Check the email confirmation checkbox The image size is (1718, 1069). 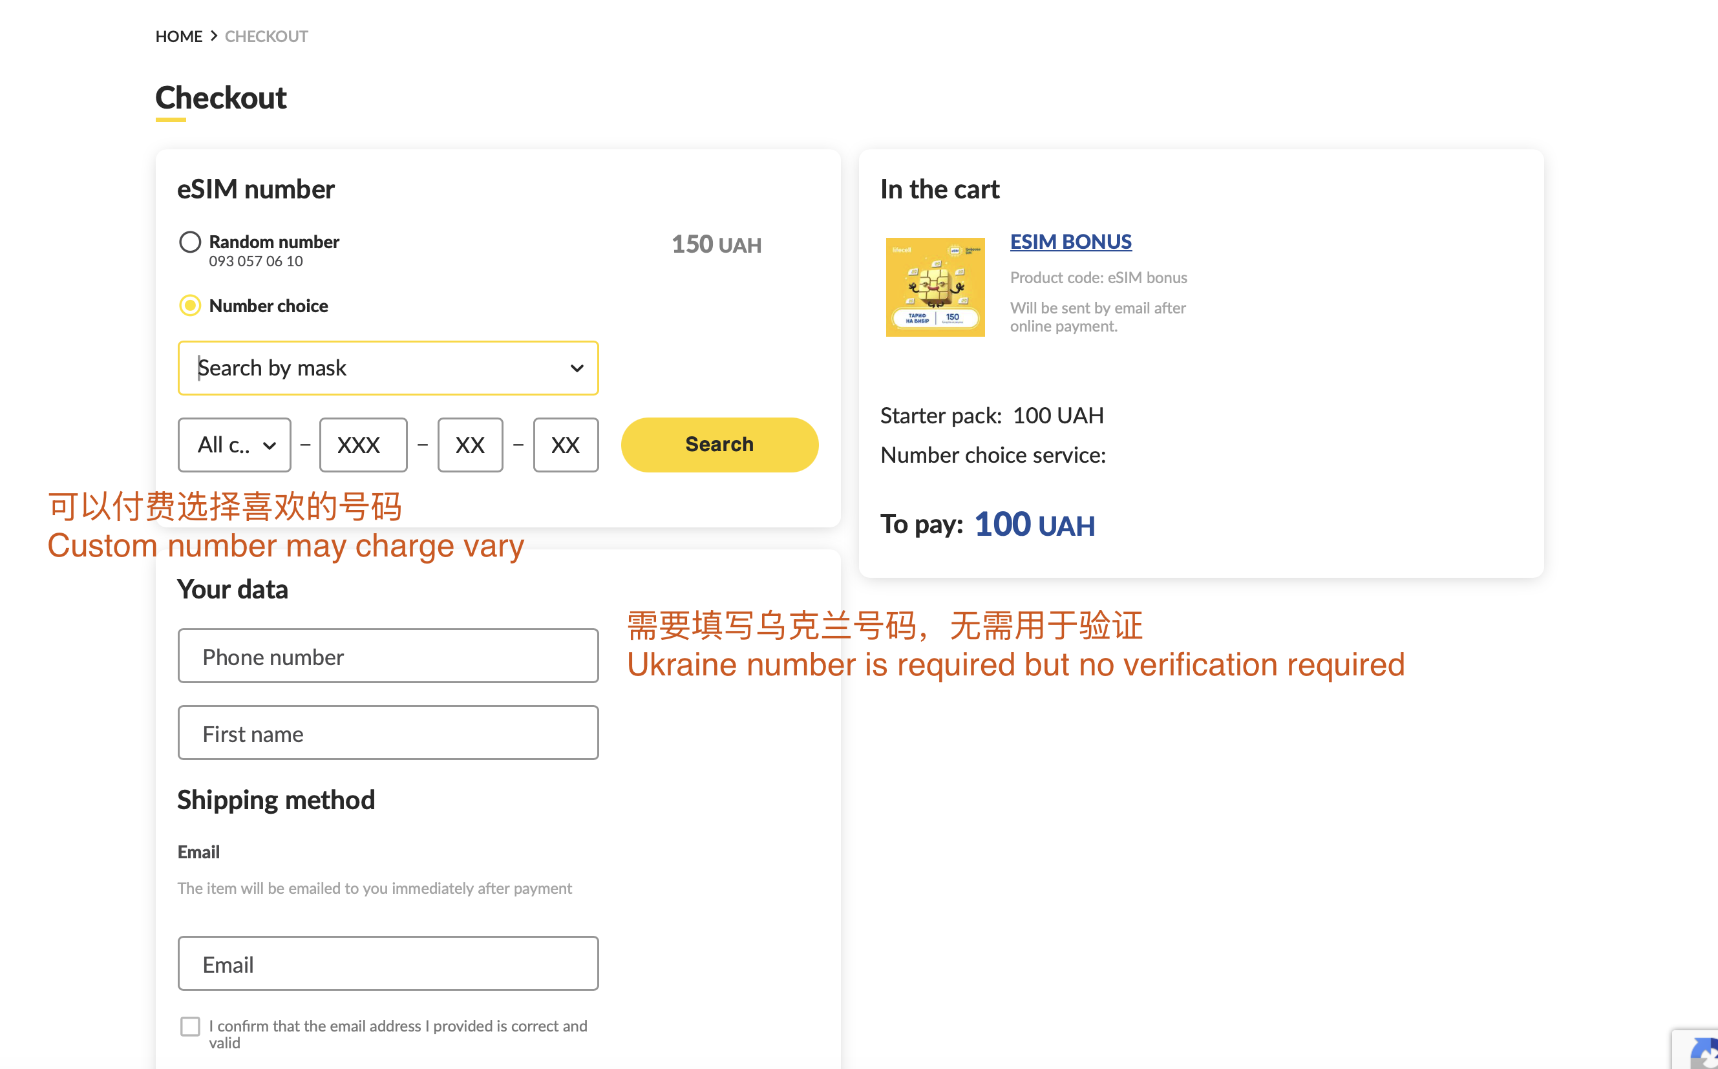tap(189, 1026)
